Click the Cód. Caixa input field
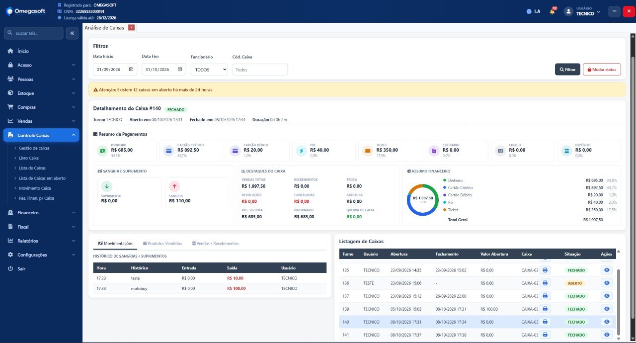This screenshot has width=636, height=343. (x=260, y=70)
